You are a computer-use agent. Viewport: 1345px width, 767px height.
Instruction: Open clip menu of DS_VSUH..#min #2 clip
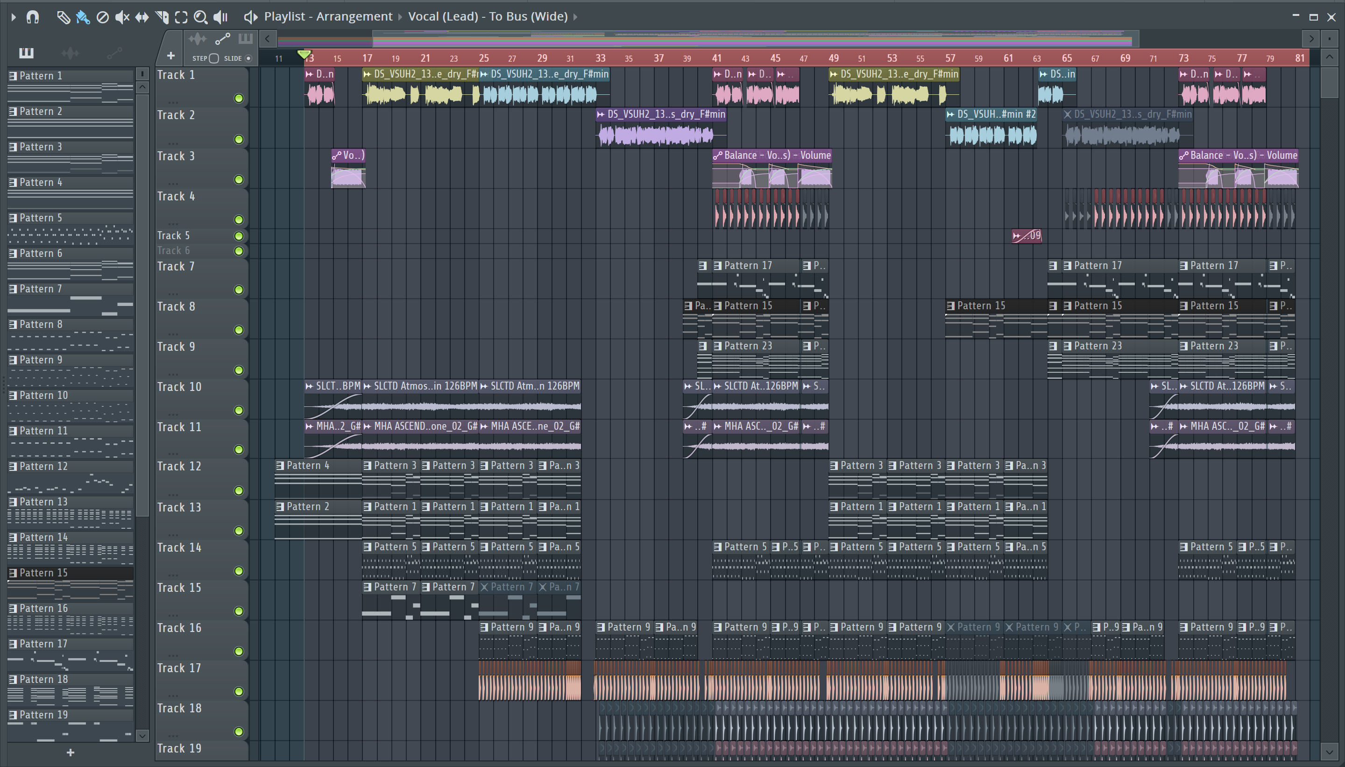pos(950,114)
